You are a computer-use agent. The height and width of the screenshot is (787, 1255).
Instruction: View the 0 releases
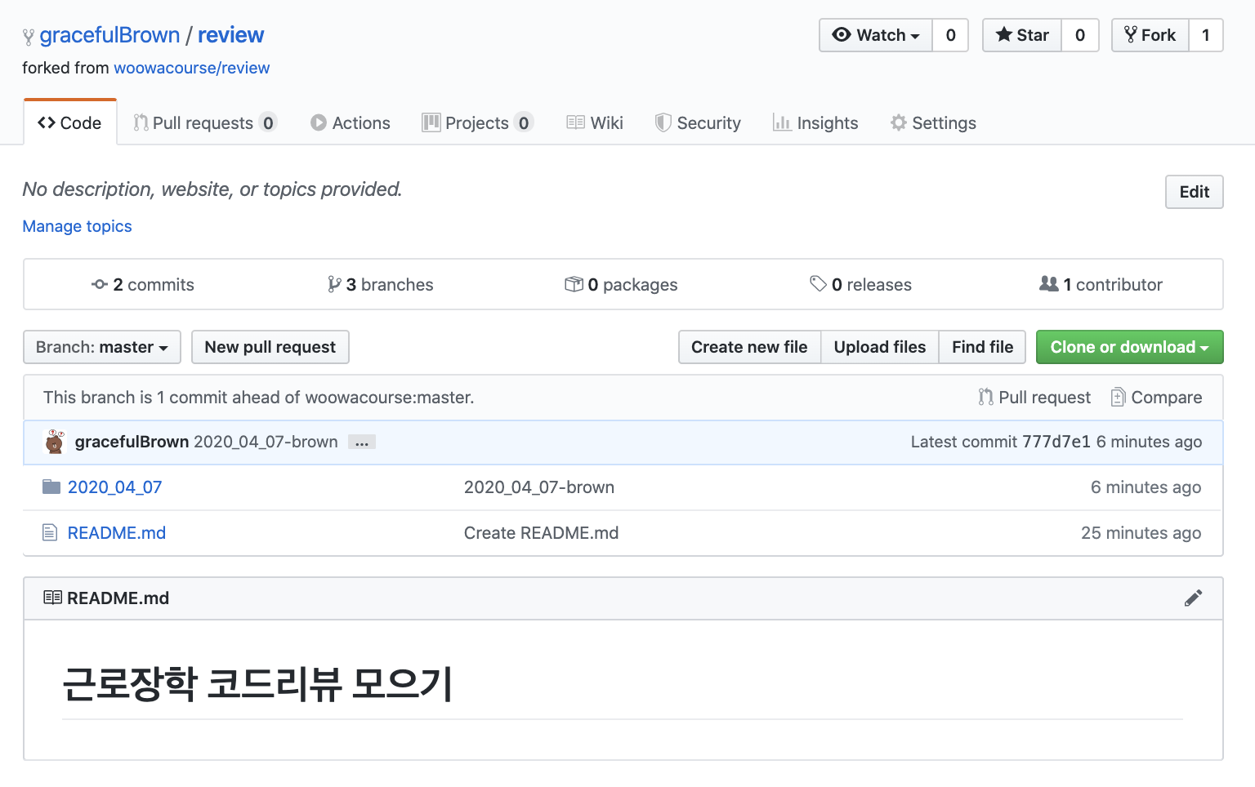(x=860, y=285)
